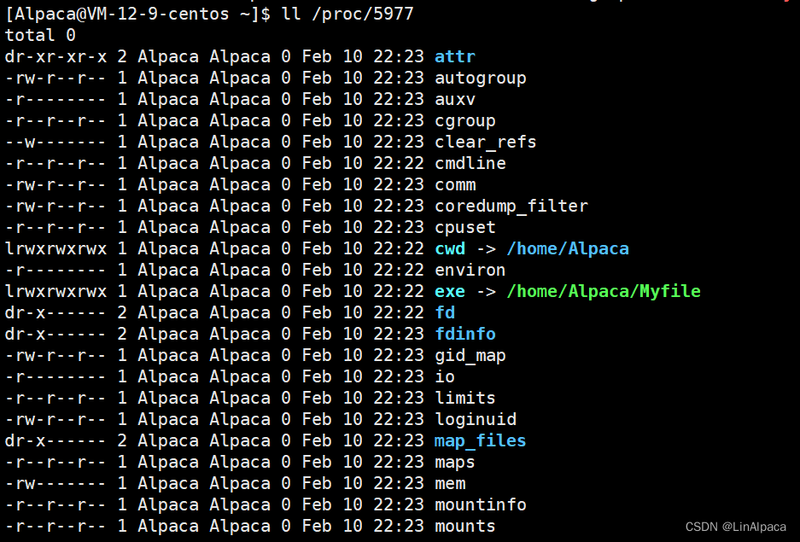800x542 pixels.
Task: Click the blue cwd symlink name
Action: [x=449, y=249]
